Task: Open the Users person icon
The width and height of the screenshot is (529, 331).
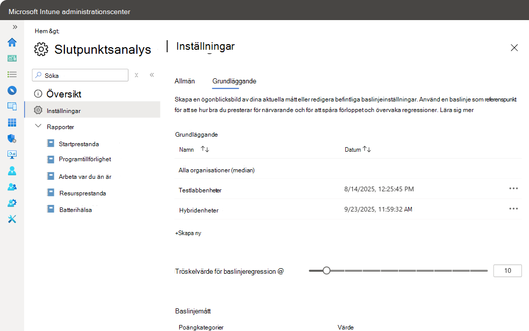Action: (12, 171)
